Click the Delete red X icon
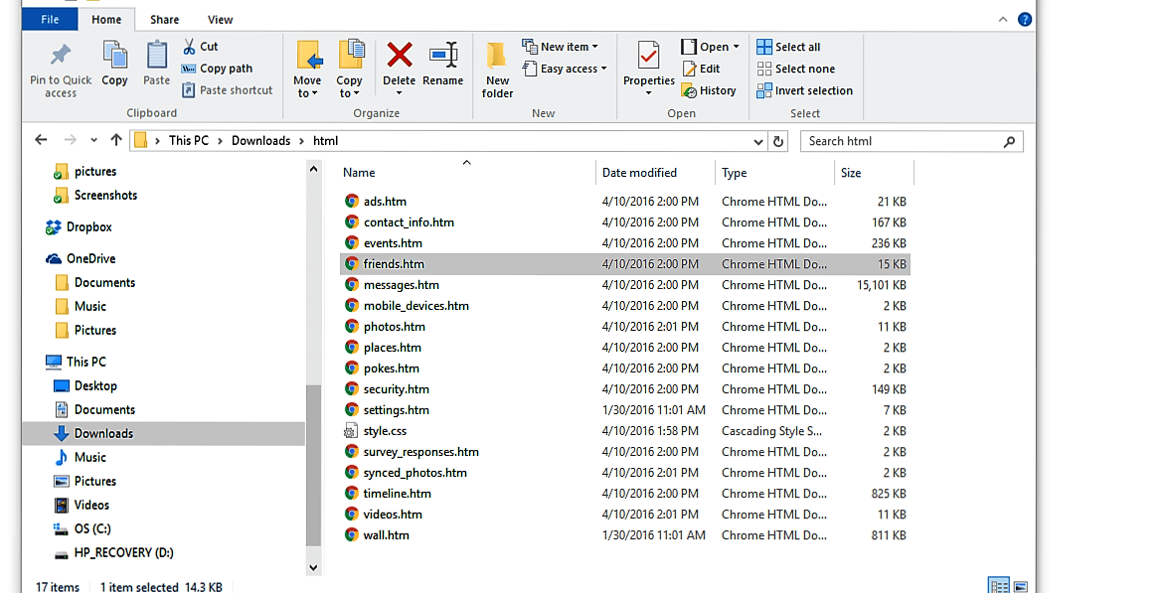 click(400, 56)
